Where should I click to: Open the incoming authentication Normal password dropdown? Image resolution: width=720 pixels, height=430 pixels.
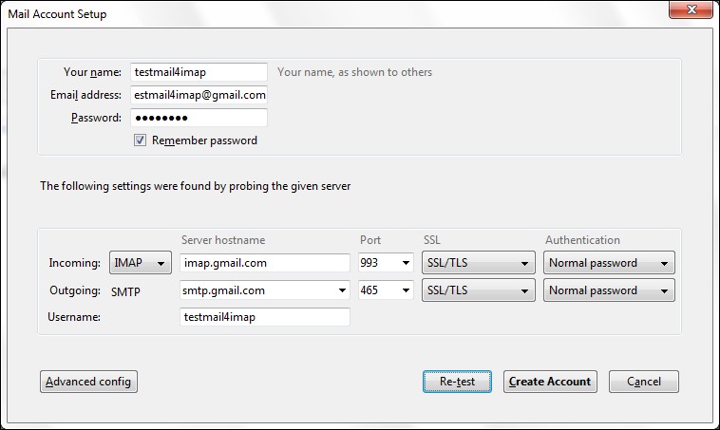[x=609, y=263]
